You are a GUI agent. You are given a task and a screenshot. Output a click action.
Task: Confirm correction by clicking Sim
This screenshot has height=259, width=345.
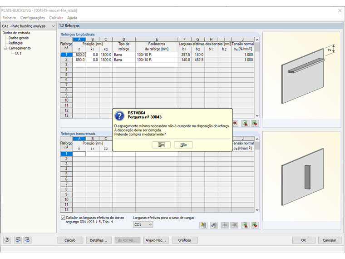(x=161, y=144)
